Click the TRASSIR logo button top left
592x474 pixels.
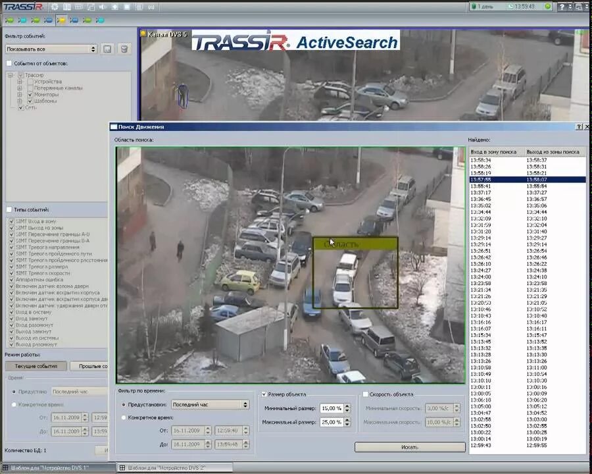point(24,7)
